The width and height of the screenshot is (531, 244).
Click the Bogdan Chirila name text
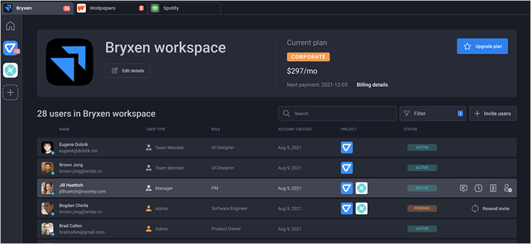pyautogui.click(x=74, y=206)
